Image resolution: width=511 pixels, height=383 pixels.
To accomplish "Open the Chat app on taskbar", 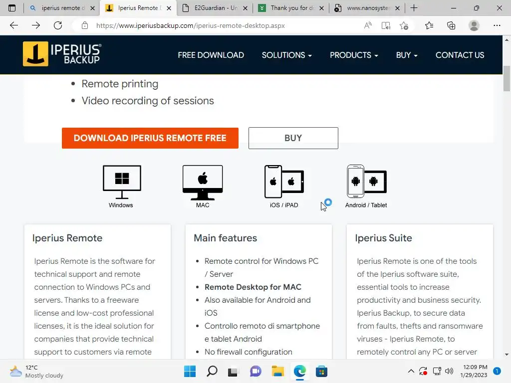I will (255, 371).
